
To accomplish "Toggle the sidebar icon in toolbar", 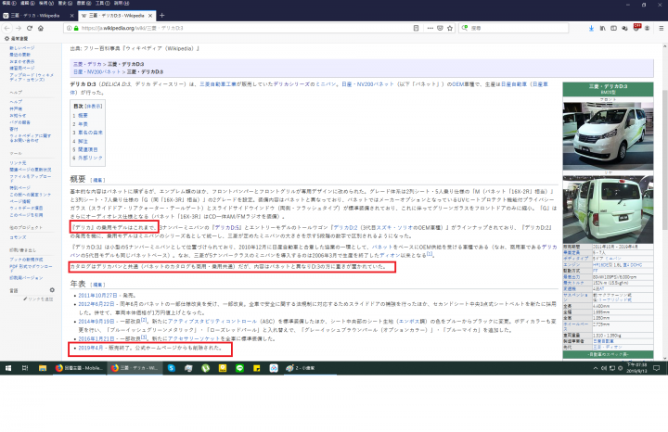I will click(613, 28).
